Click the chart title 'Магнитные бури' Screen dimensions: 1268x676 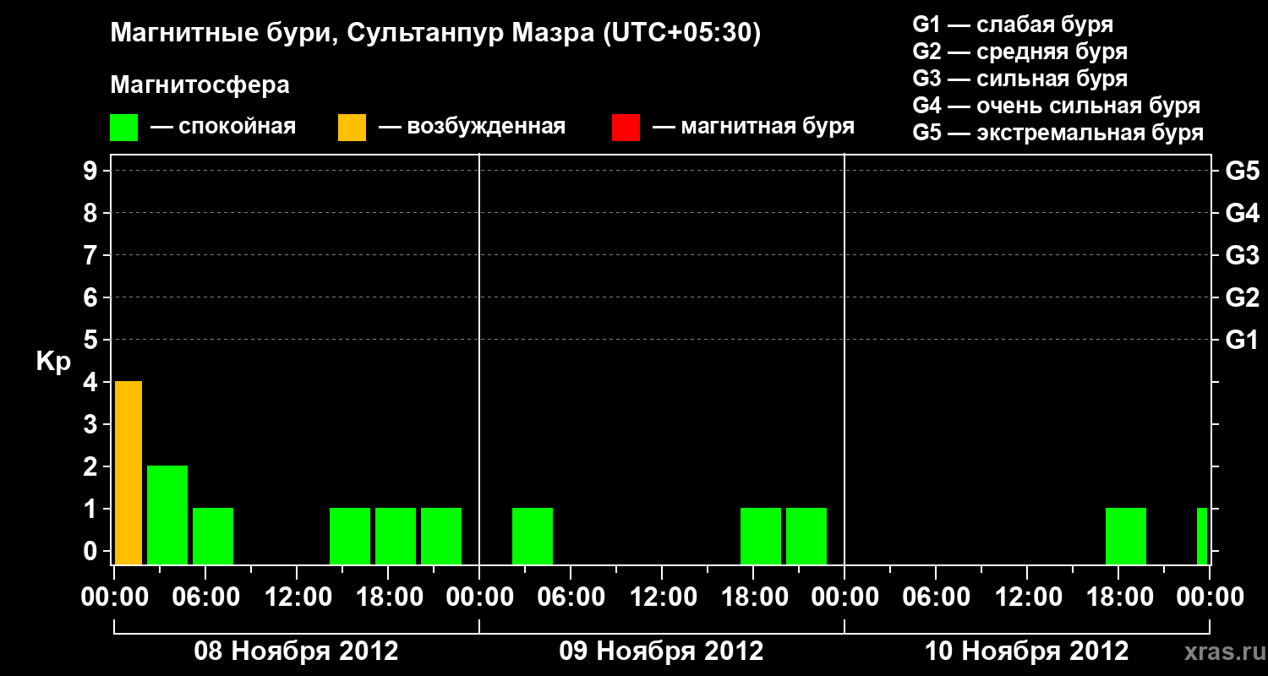[214, 34]
